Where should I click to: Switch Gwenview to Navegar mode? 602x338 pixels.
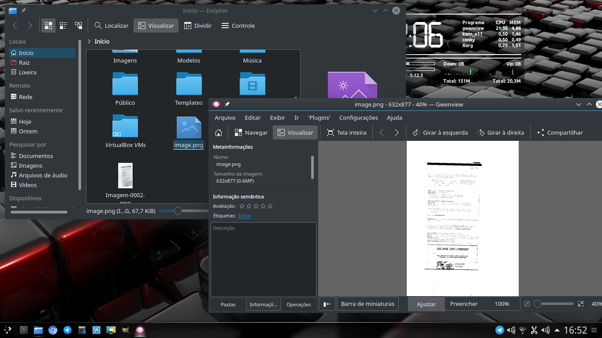(x=251, y=132)
